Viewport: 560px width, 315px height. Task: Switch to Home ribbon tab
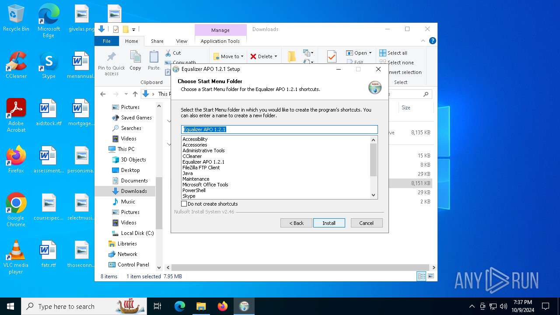pyautogui.click(x=132, y=41)
